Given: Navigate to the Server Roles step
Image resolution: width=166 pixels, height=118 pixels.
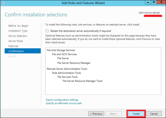Looking at the screenshot, I should pyautogui.click(x=16, y=41).
